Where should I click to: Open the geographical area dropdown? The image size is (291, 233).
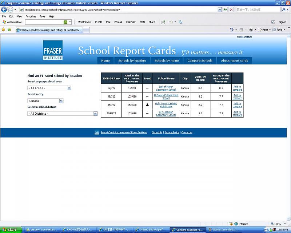[x=49, y=88]
